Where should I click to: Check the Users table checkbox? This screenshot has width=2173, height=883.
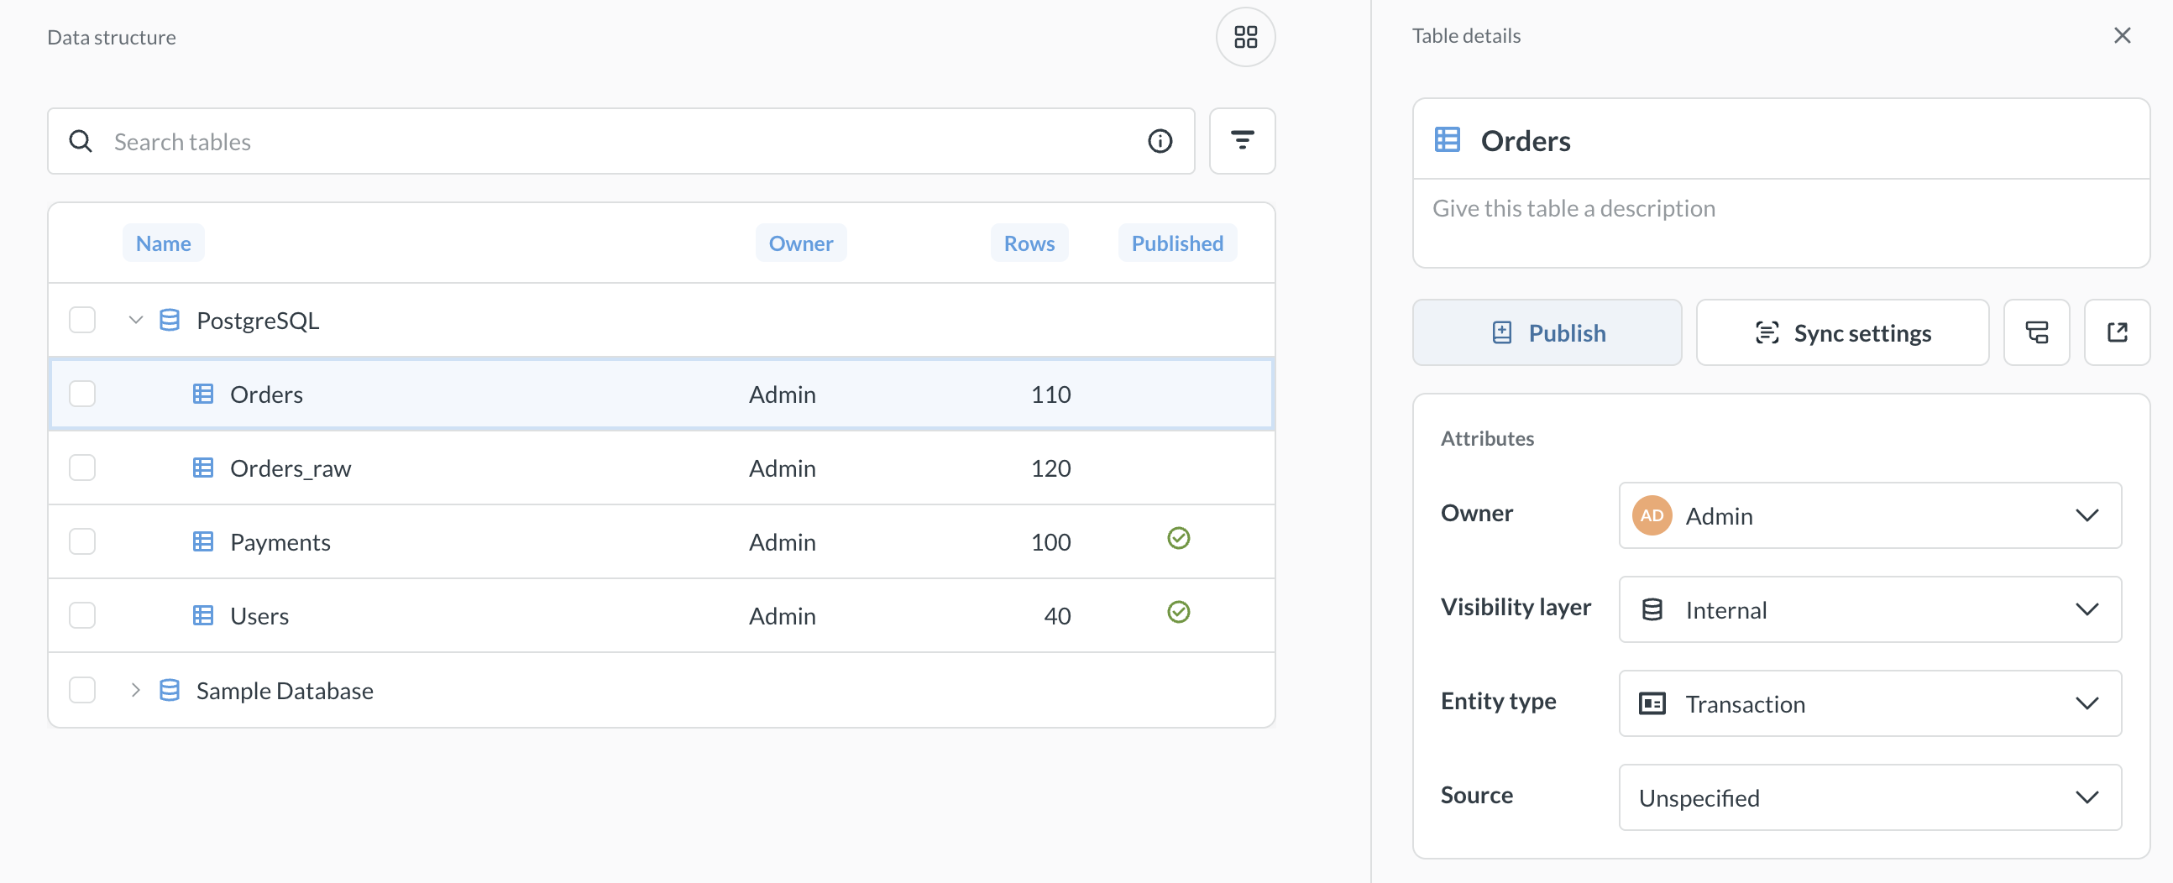click(81, 614)
